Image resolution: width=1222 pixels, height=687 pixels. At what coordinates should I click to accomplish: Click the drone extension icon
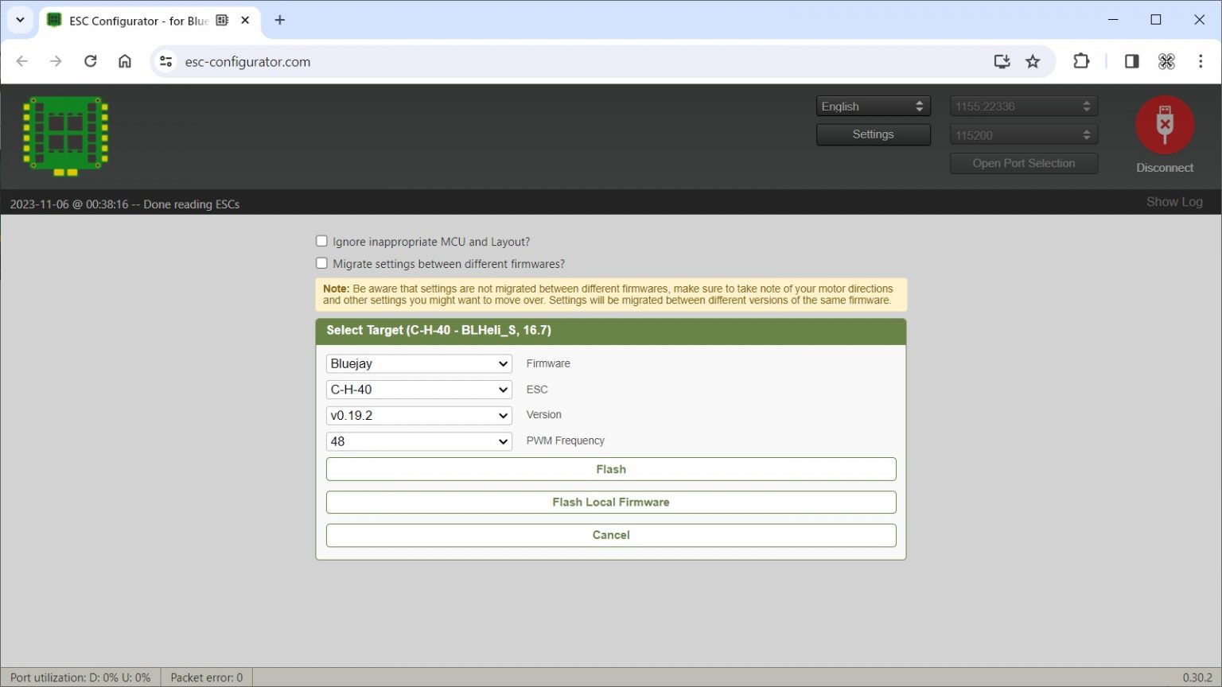(x=1166, y=61)
